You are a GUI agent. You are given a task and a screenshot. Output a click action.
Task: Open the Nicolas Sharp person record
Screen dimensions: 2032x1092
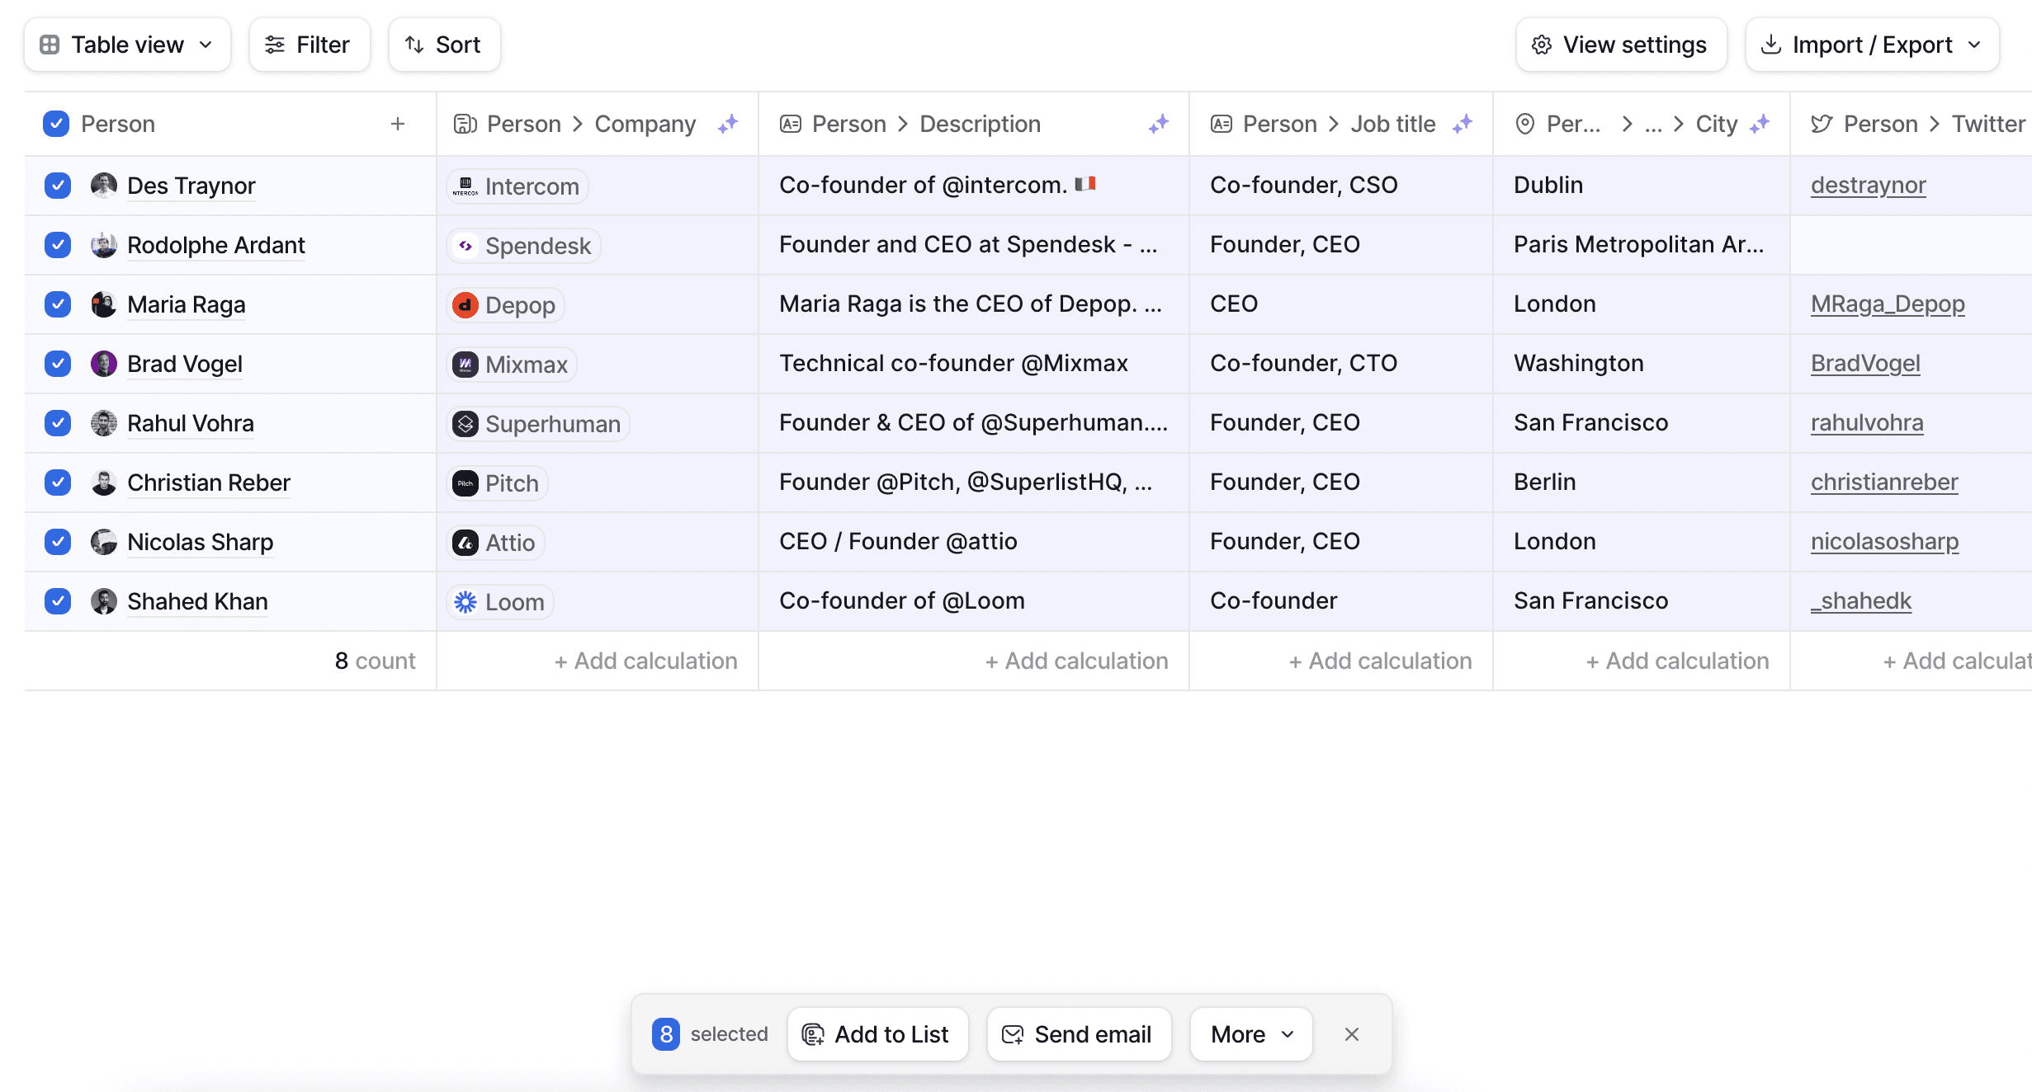coord(200,542)
